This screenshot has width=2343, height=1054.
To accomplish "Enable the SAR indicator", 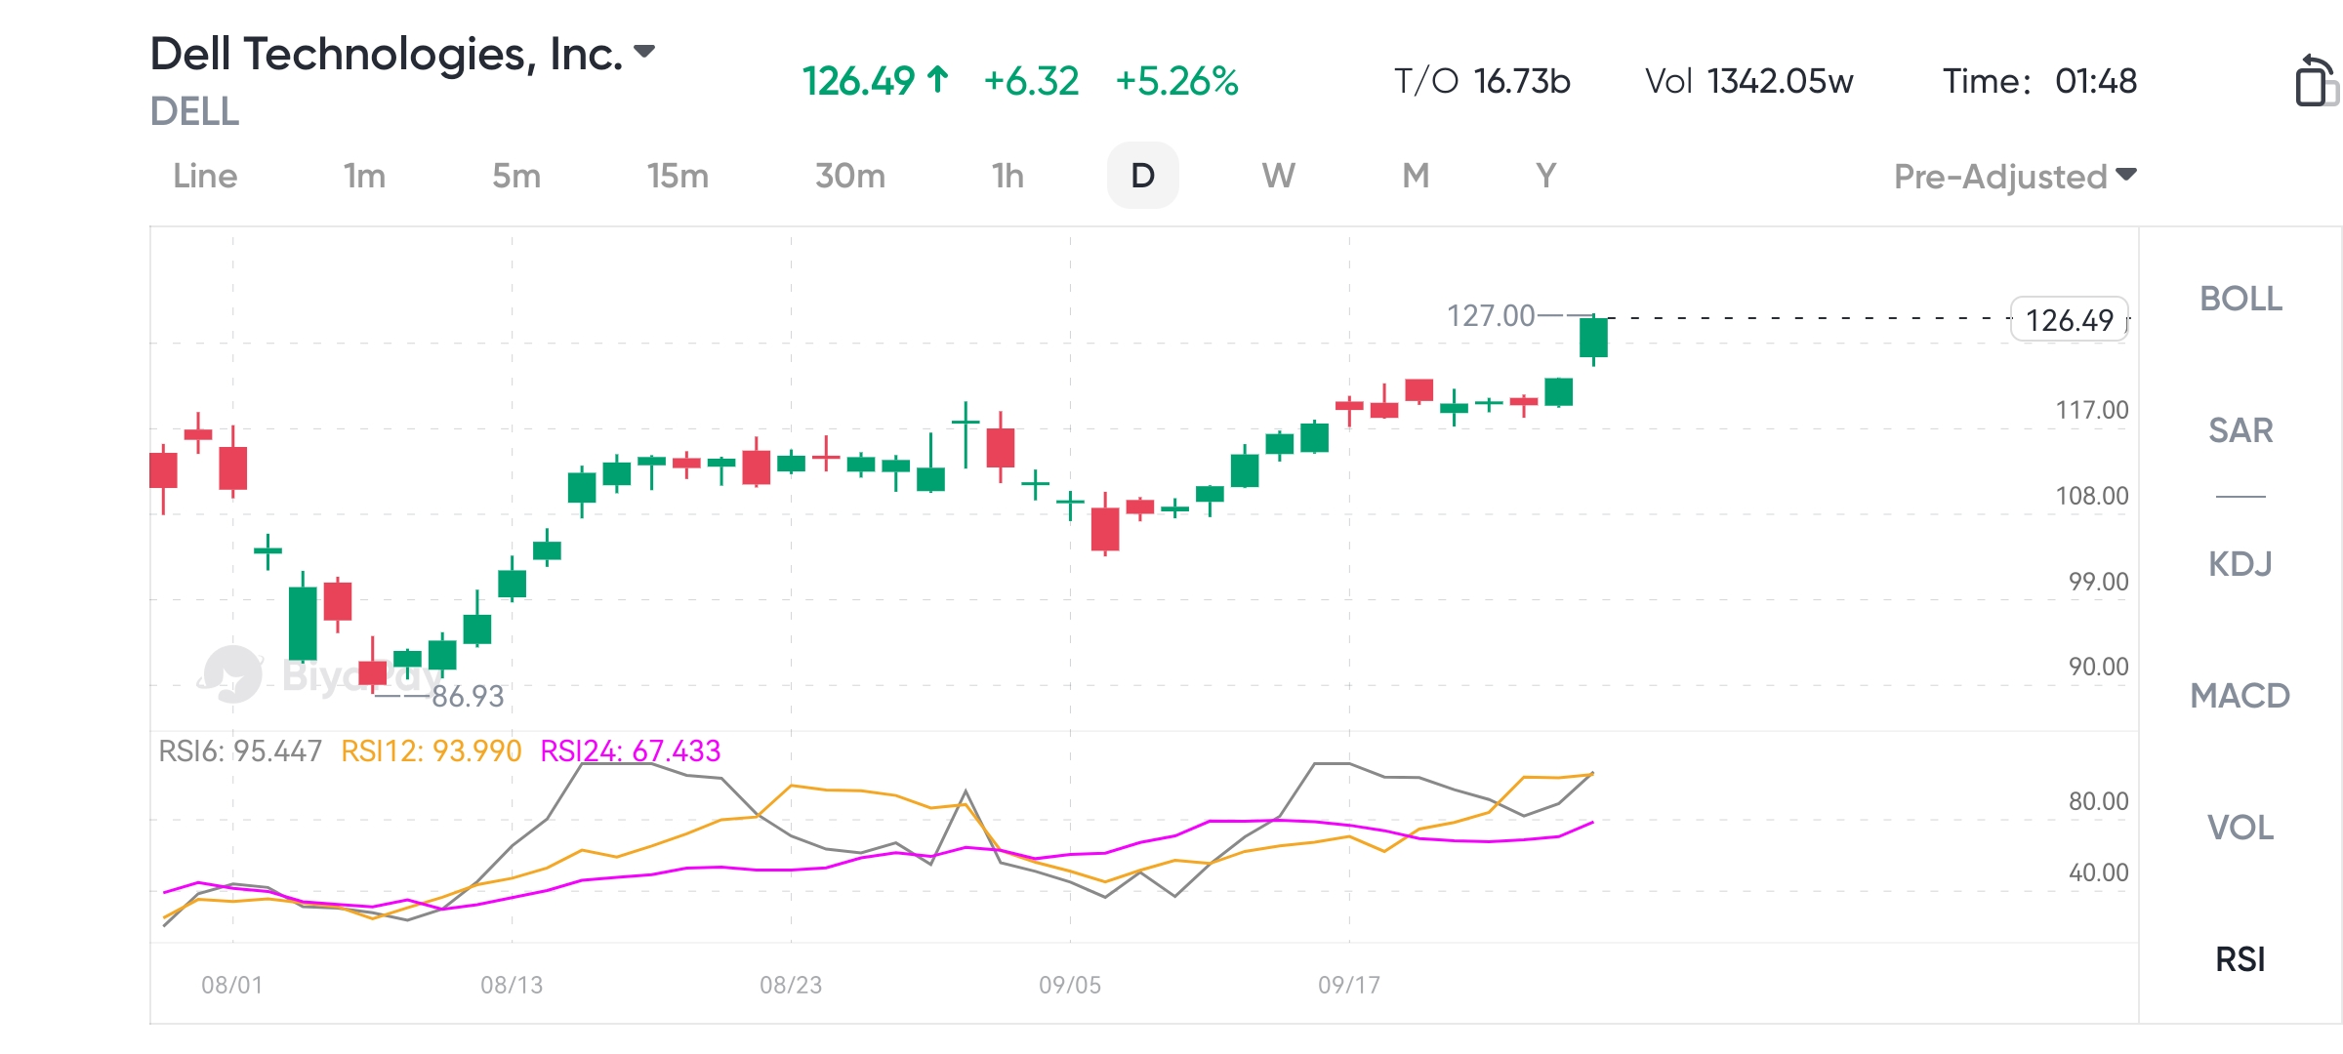I will [x=2240, y=430].
